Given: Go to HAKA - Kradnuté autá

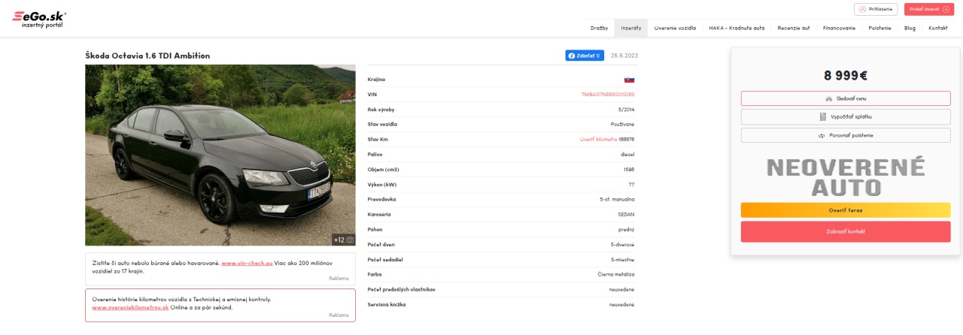Looking at the screenshot, I should [737, 28].
